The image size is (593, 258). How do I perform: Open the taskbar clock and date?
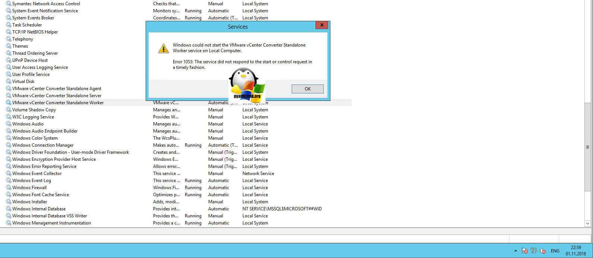[x=575, y=251]
